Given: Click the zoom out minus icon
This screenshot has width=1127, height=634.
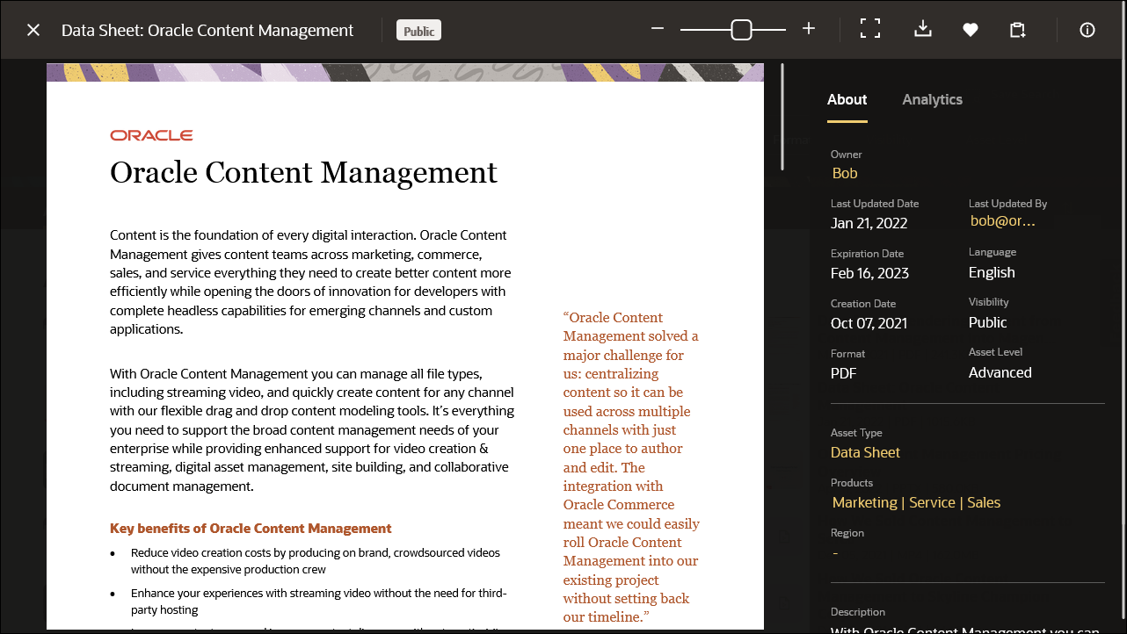Looking at the screenshot, I should click(x=658, y=29).
